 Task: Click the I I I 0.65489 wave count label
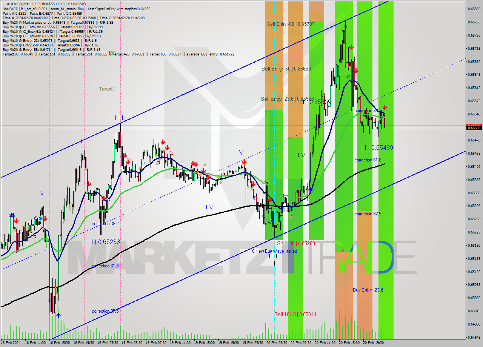click(377, 148)
